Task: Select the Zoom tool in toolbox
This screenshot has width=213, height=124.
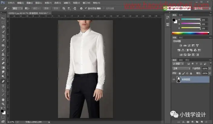Action: tap(3, 104)
